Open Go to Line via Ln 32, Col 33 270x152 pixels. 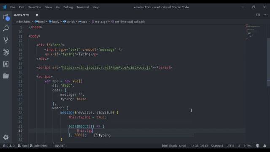(x=200, y=146)
